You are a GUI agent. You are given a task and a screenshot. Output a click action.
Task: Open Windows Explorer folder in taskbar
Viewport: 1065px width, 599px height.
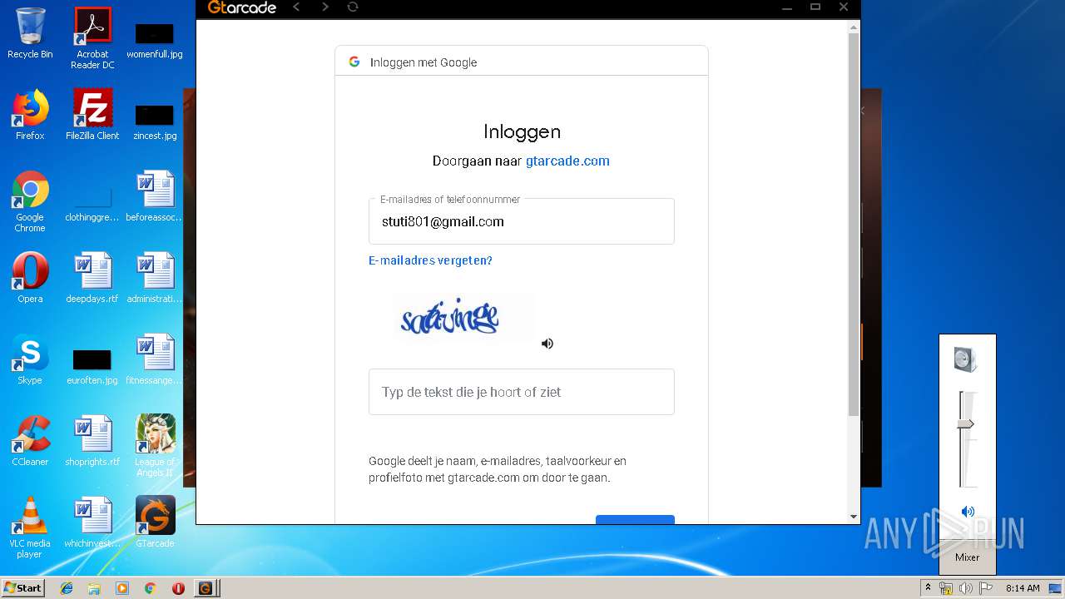click(94, 588)
